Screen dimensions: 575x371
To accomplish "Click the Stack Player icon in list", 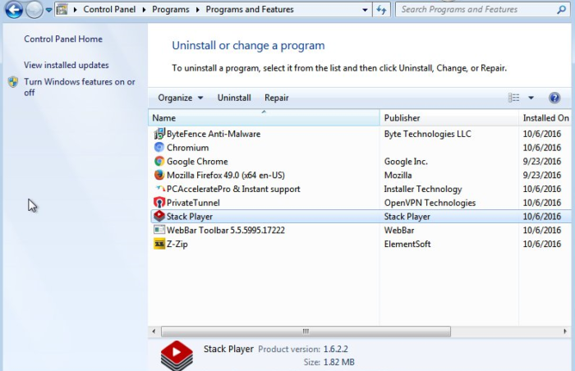I will click(159, 216).
